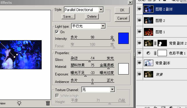This screenshot has height=108, width=187.
Task: Hide the 图层 1 layer
Action: coord(139,32)
